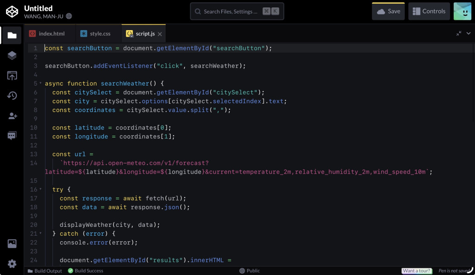Click the Build Success status text
The width and height of the screenshot is (475, 275).
click(89, 271)
